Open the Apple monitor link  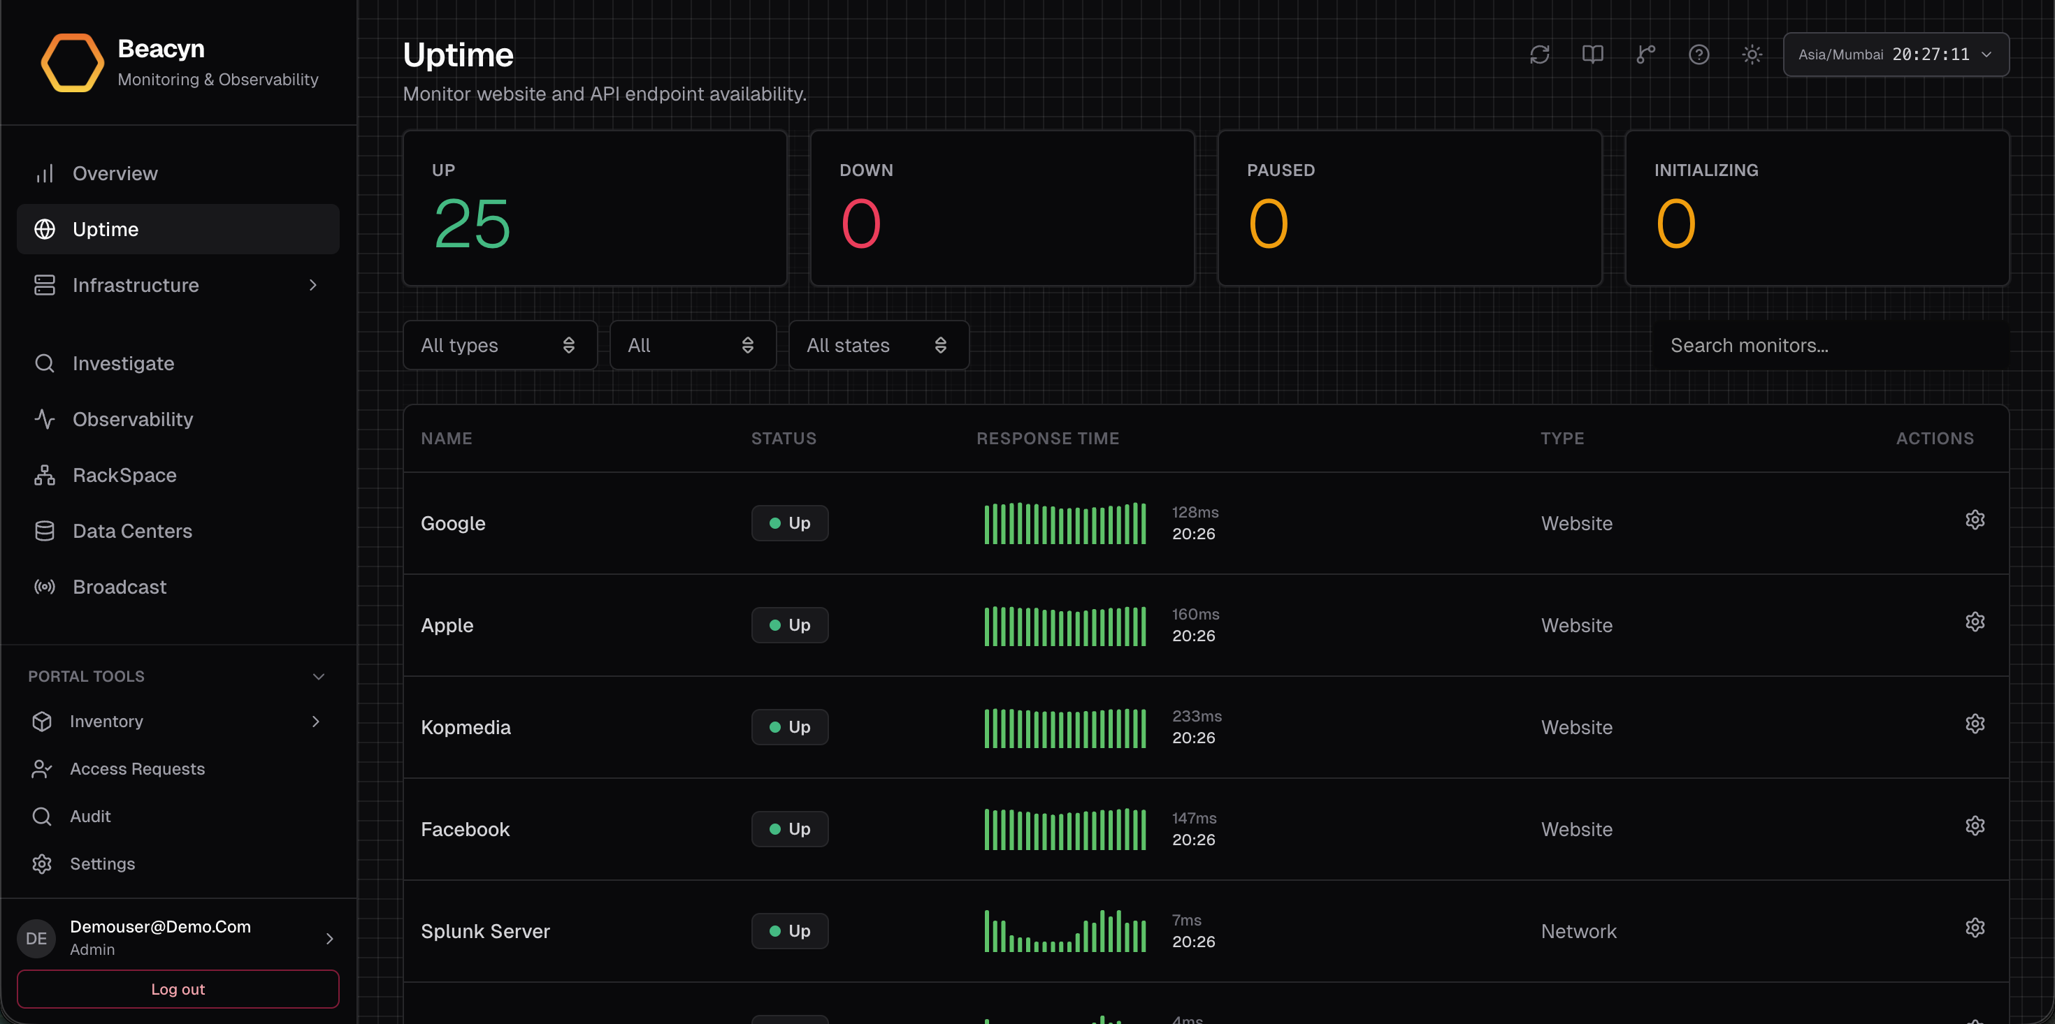(x=447, y=625)
